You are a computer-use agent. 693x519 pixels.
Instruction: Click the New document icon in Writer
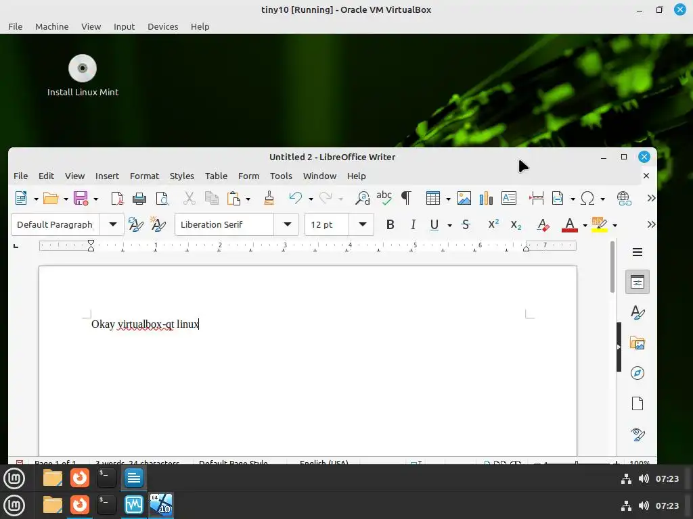coord(21,198)
